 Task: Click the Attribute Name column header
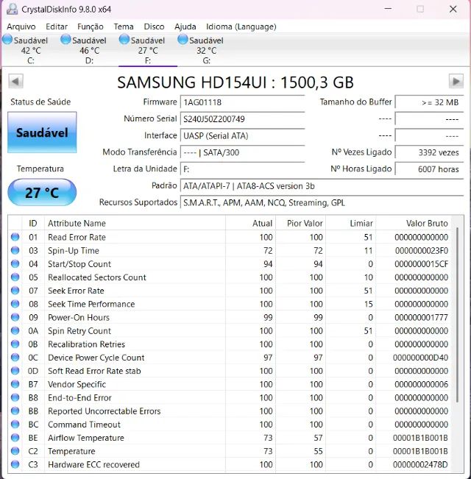tap(135, 223)
